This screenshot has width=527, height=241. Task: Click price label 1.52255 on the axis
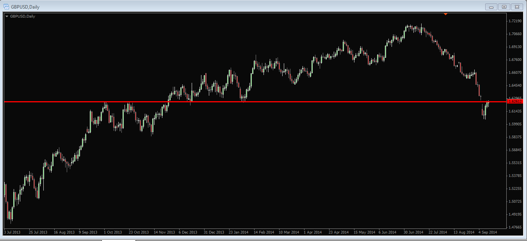(515, 189)
